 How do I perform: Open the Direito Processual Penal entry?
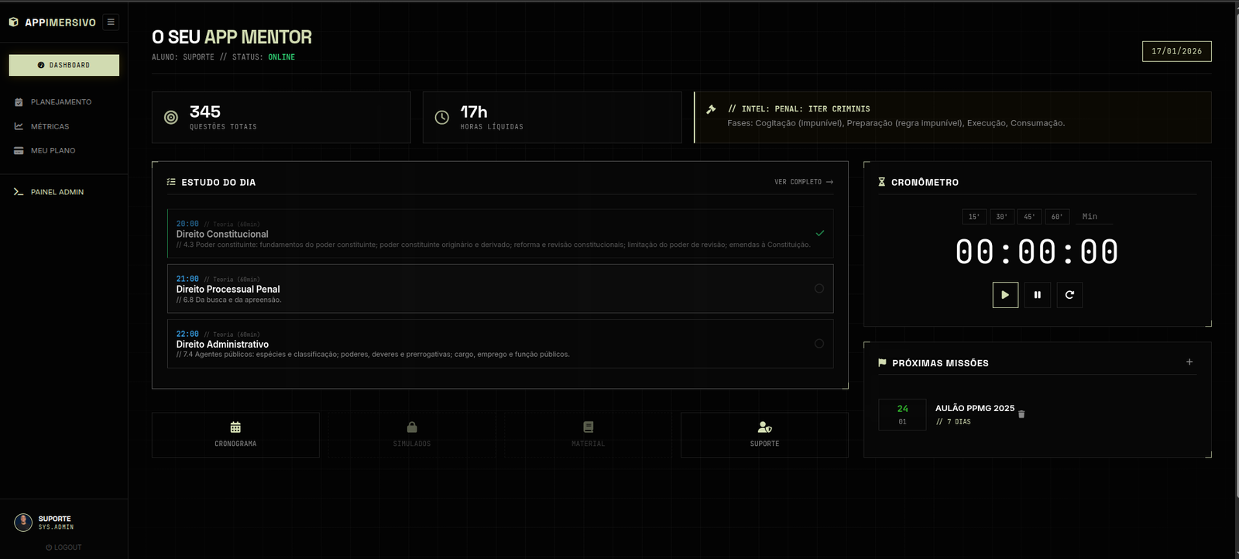click(500, 289)
